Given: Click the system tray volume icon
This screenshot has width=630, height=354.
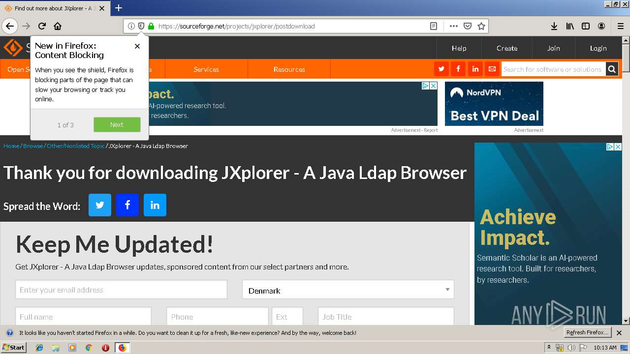Looking at the screenshot, I should [571, 348].
